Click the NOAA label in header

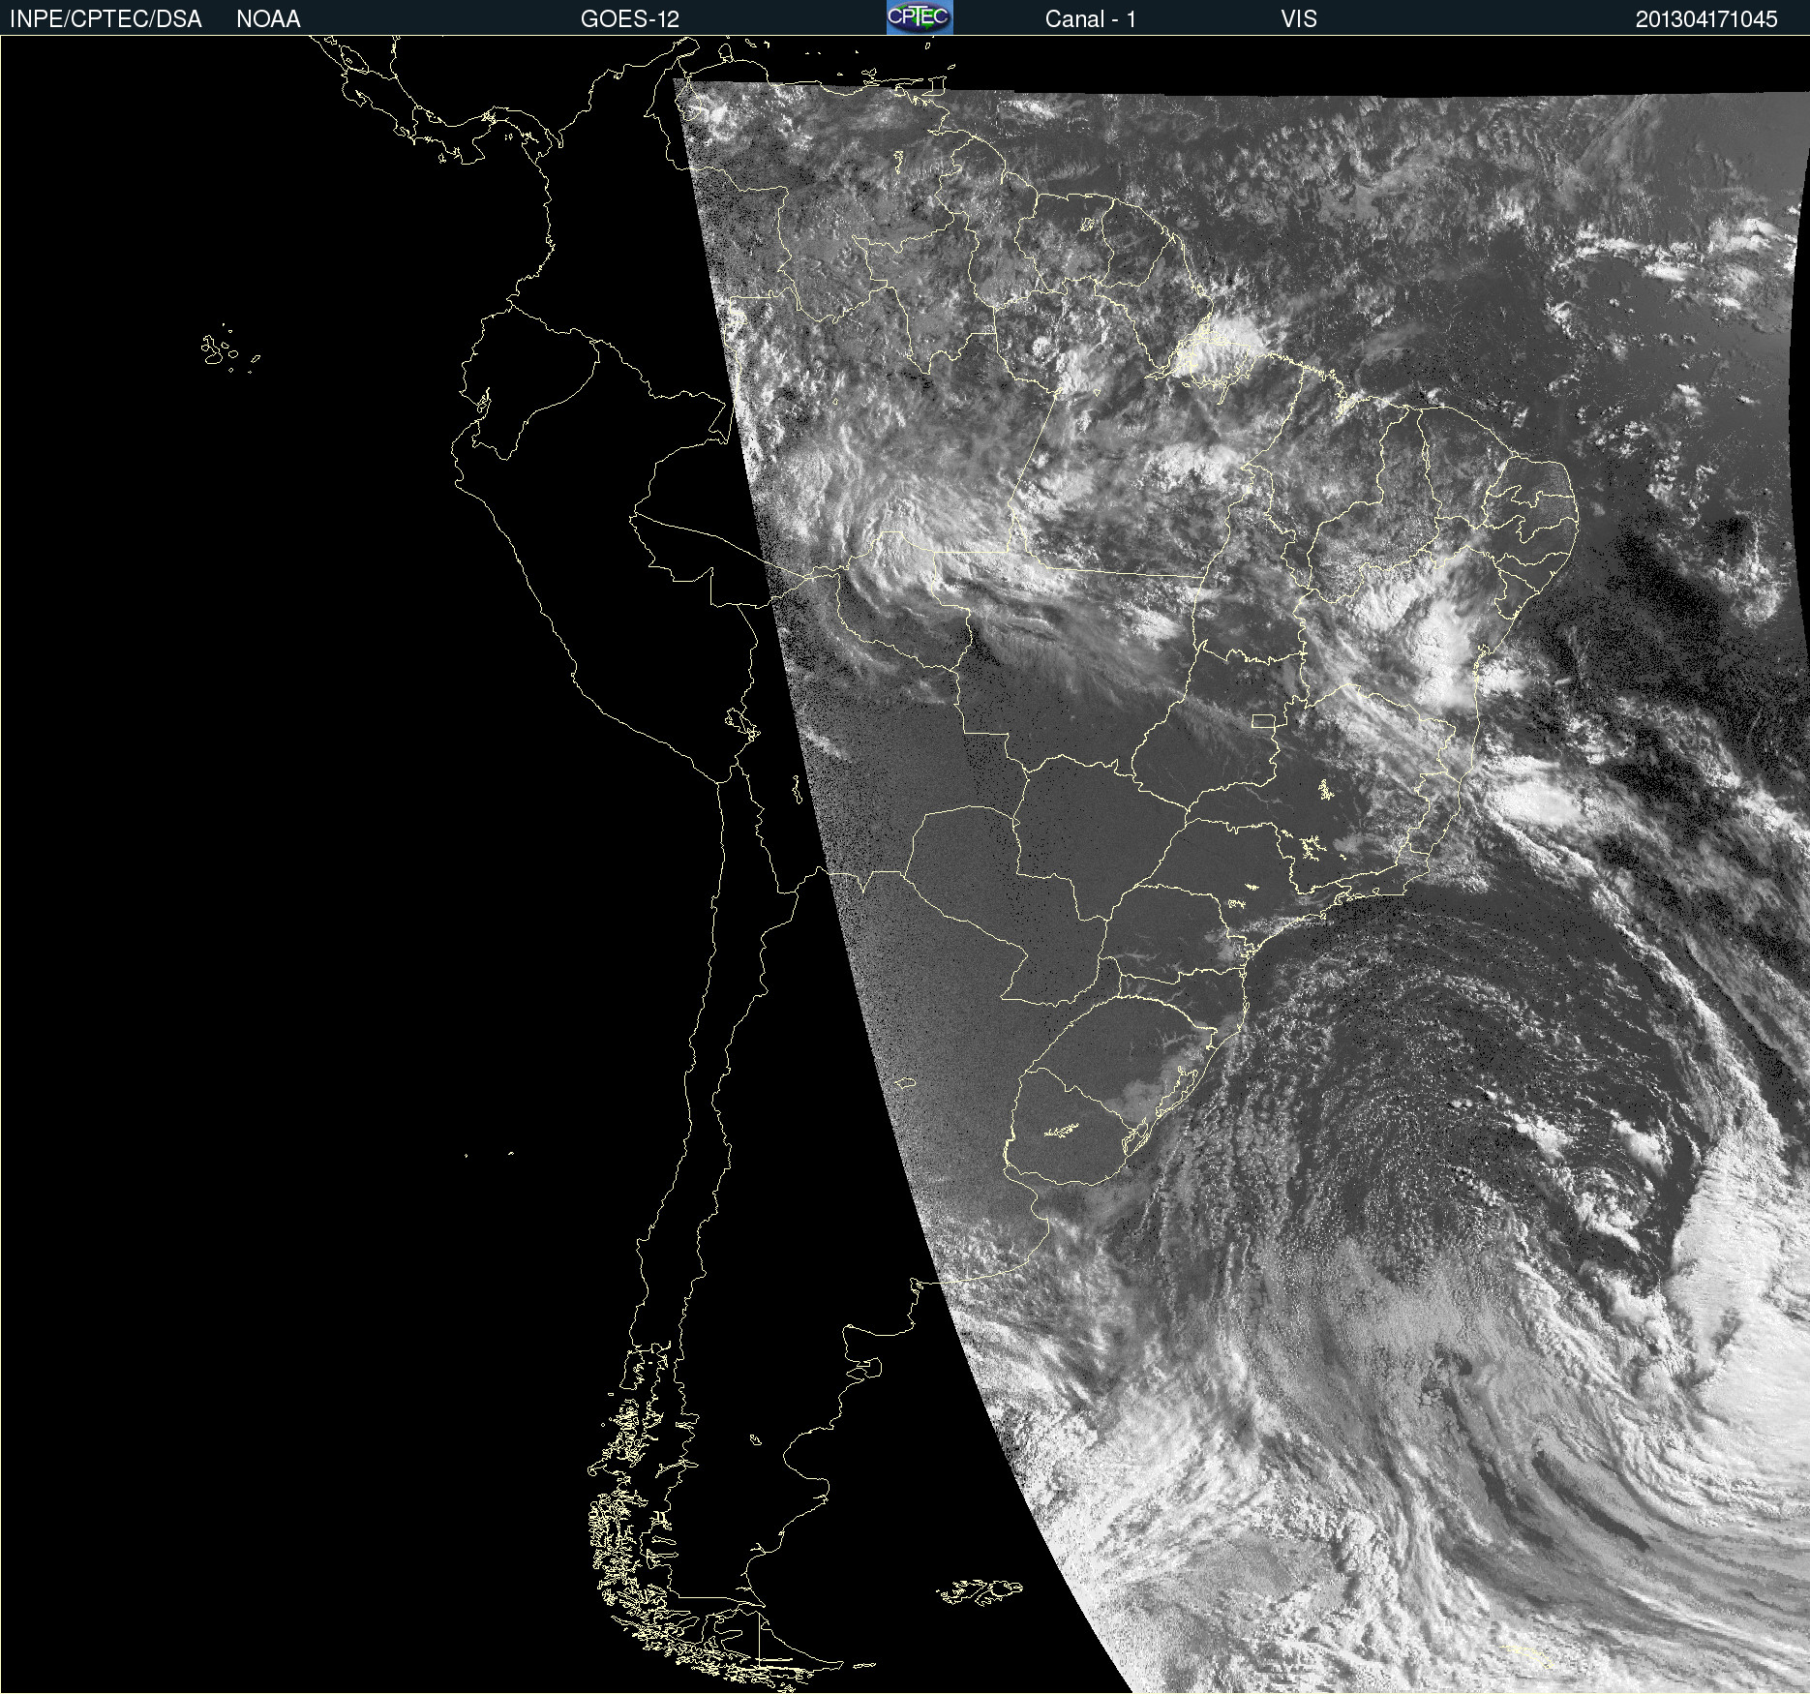pyautogui.click(x=268, y=19)
